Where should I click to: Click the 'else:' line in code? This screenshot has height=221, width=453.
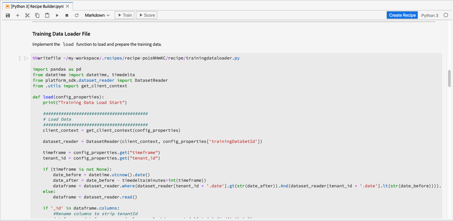(x=49, y=192)
